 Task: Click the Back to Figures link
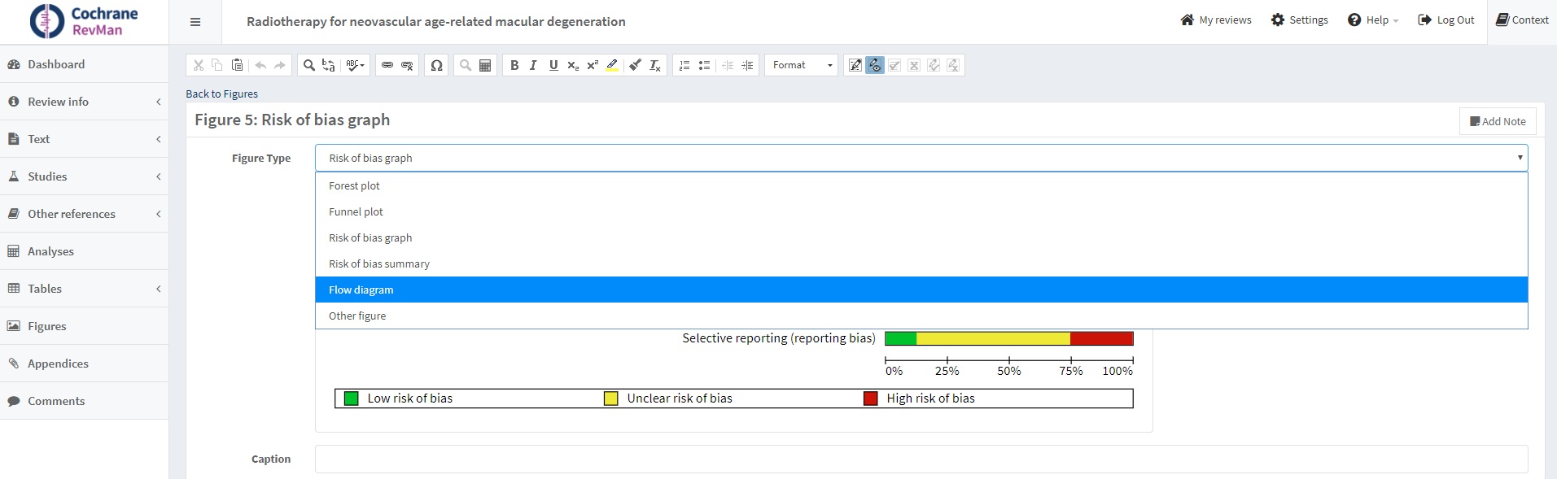pyautogui.click(x=221, y=94)
